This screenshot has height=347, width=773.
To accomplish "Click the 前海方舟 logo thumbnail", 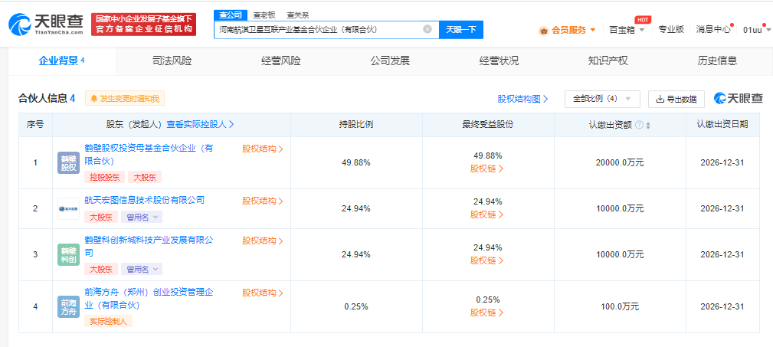I will coord(68,306).
